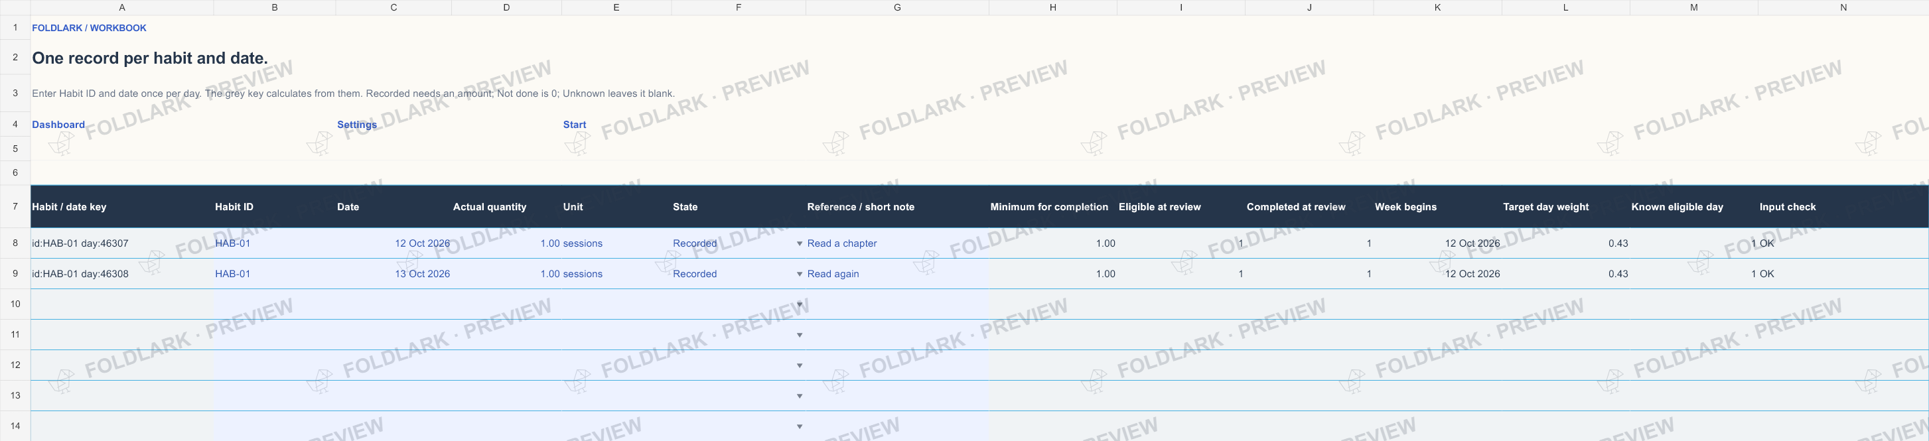
Task: Open State dropdown arrow in row 14
Action: click(x=799, y=427)
